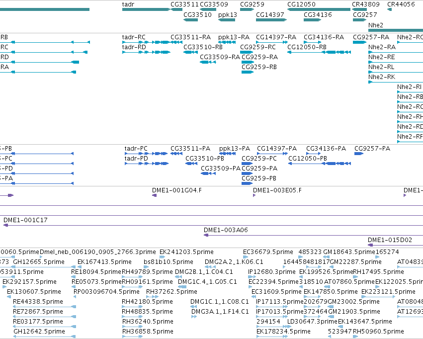Select EST RH36858.5prime
The height and width of the screenshot is (339, 423).
132,337
